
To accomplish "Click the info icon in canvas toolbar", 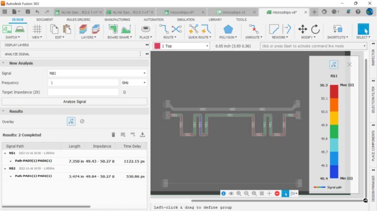I will coord(223,193).
